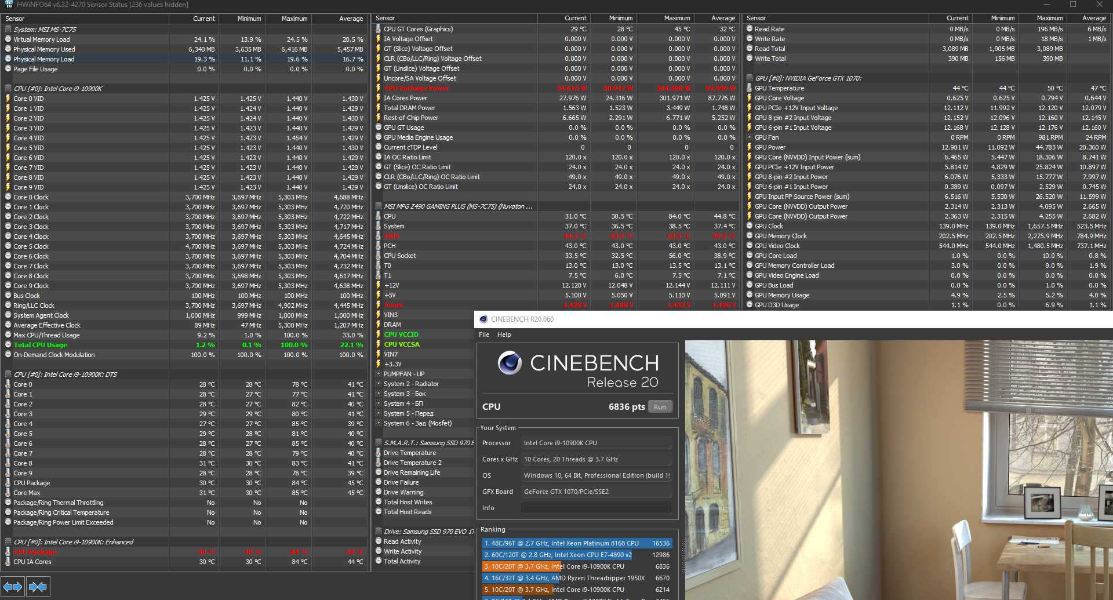Click the Drive: Samsung SSD 970 EVO group icon

pyautogui.click(x=379, y=532)
